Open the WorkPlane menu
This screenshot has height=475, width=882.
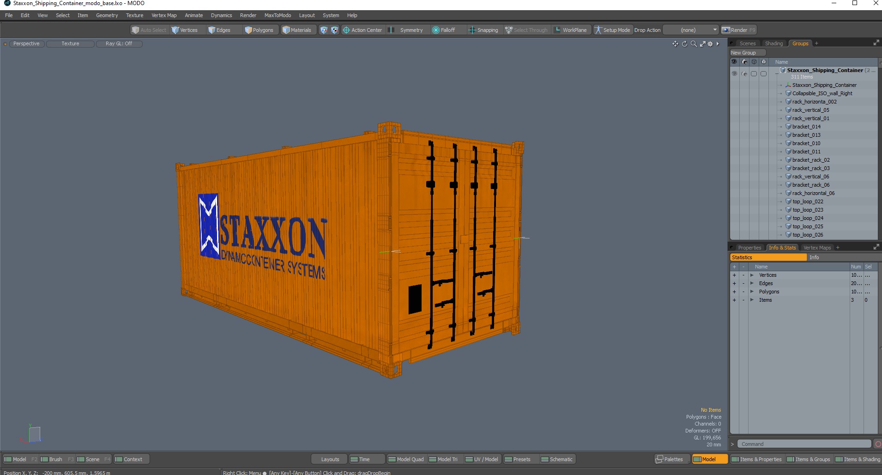point(571,30)
